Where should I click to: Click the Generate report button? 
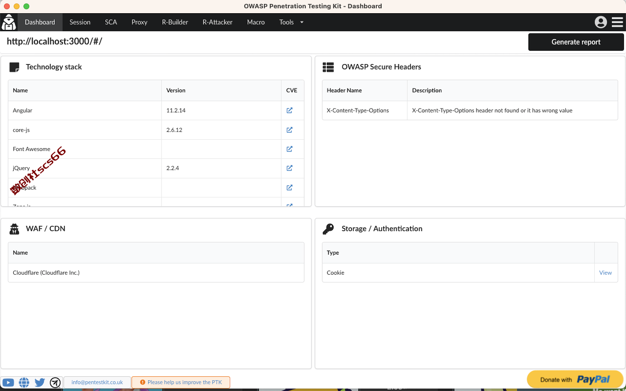pos(576,42)
